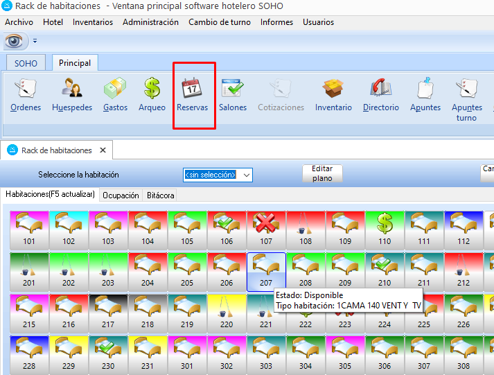Click the Editar plano button

click(322, 173)
